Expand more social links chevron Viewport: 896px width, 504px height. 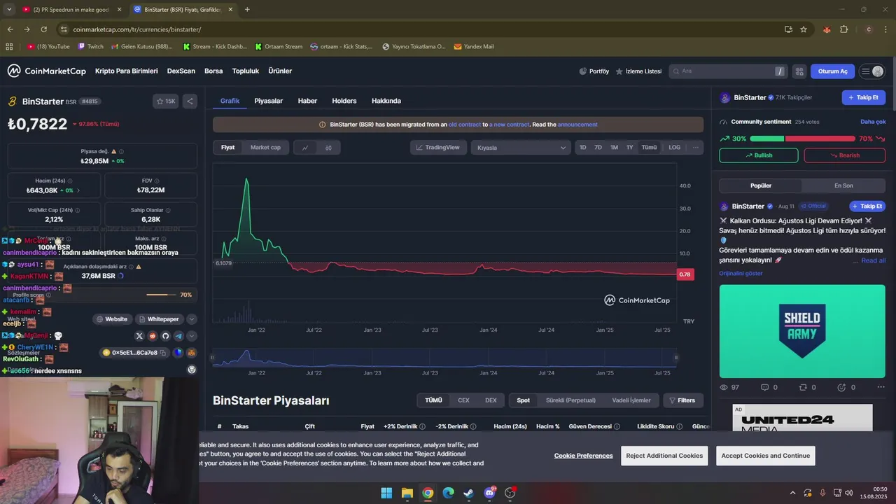click(x=191, y=336)
